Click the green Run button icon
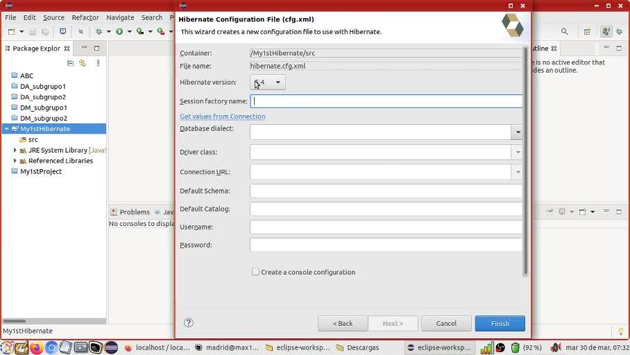This screenshot has width=630, height=355. click(x=119, y=31)
